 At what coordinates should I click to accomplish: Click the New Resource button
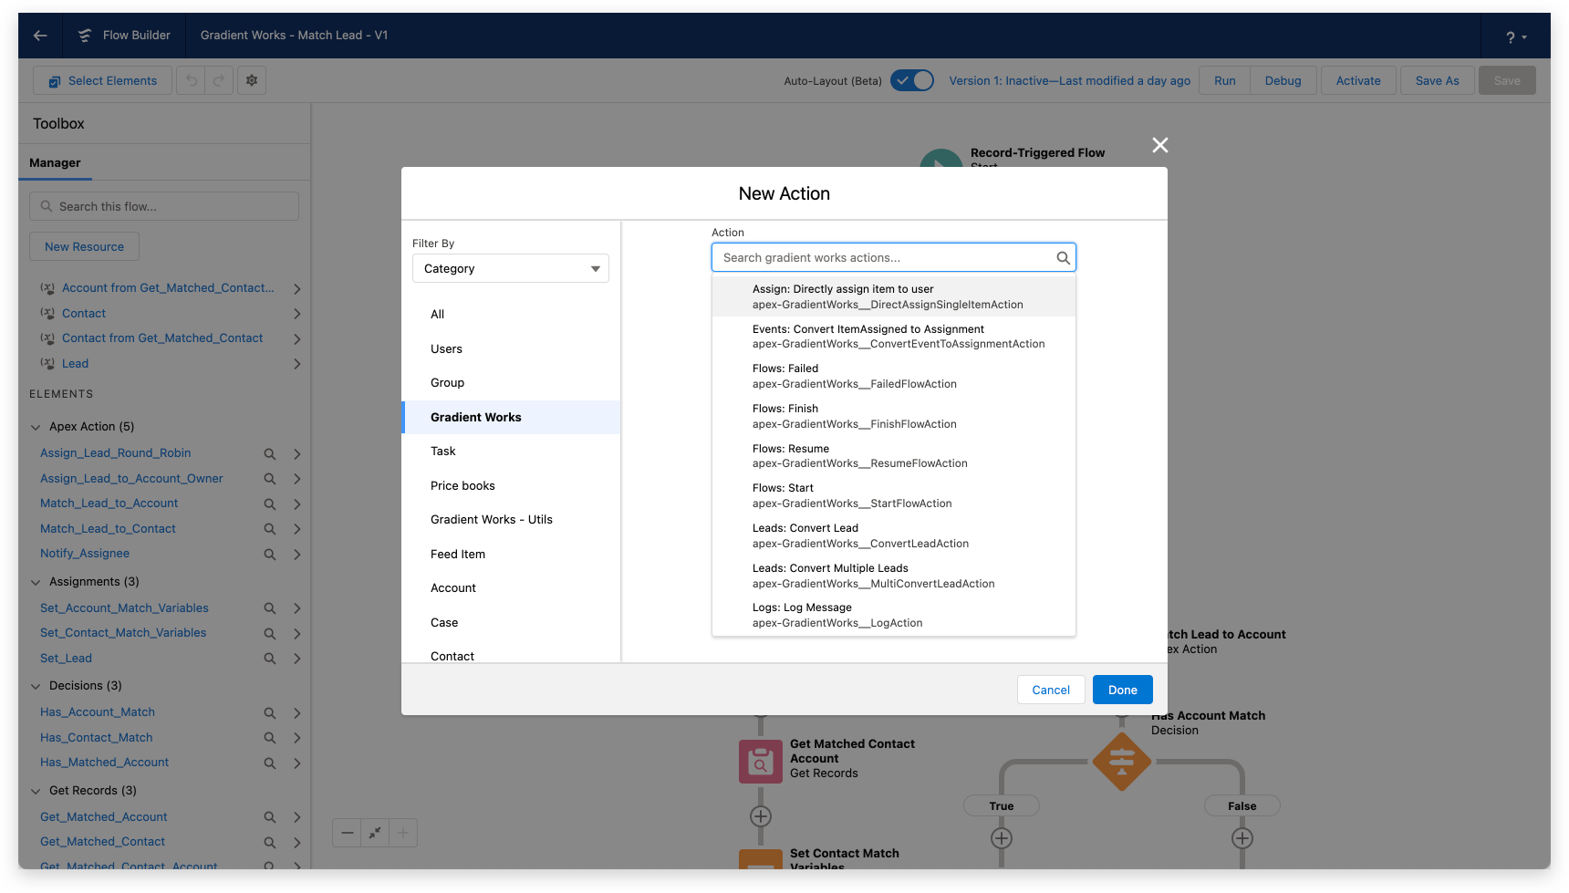point(84,247)
